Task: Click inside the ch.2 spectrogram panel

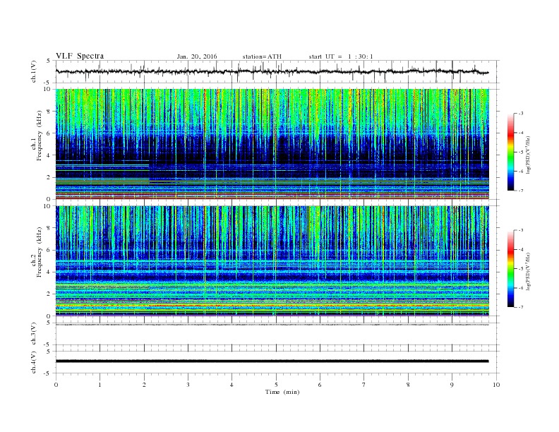Action: point(272,260)
